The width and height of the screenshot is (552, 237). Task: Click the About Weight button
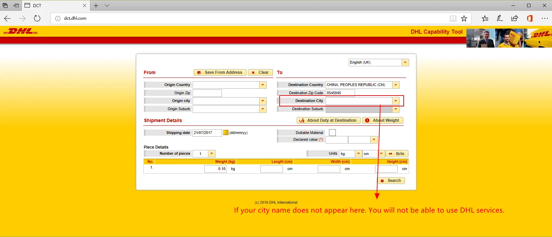(x=383, y=120)
